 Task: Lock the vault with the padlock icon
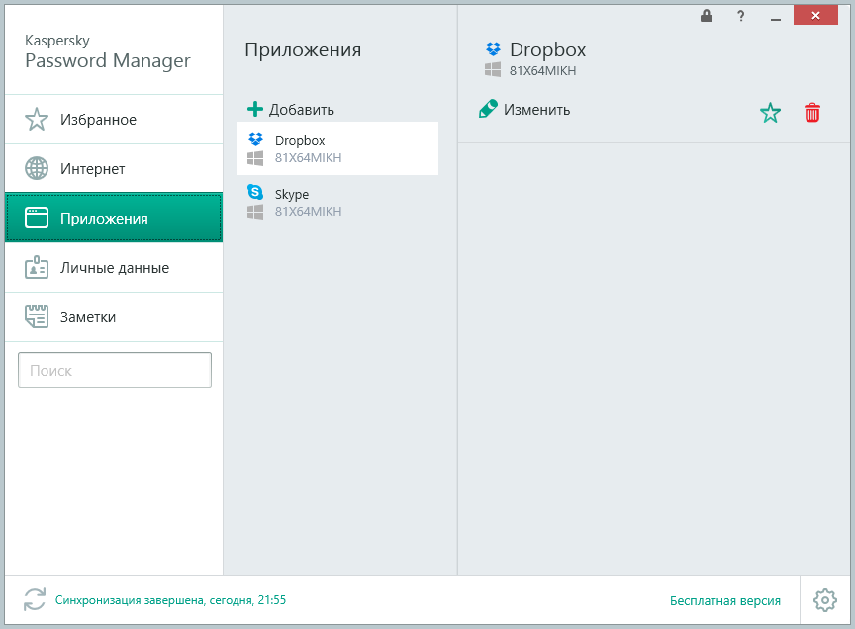point(707,15)
